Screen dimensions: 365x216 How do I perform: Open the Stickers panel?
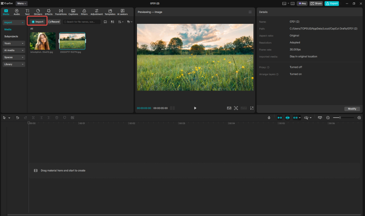[38, 12]
